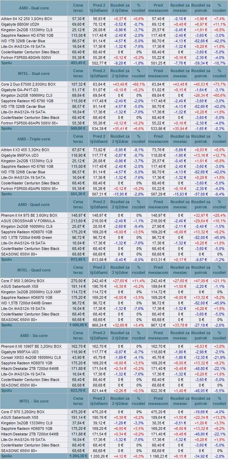The image size is (228, 459).
Task: Click the 43,90 € current price cell
Action: coord(78,357)
